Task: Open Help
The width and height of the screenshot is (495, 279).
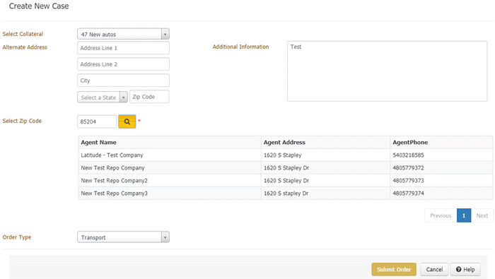Action: 465,270
